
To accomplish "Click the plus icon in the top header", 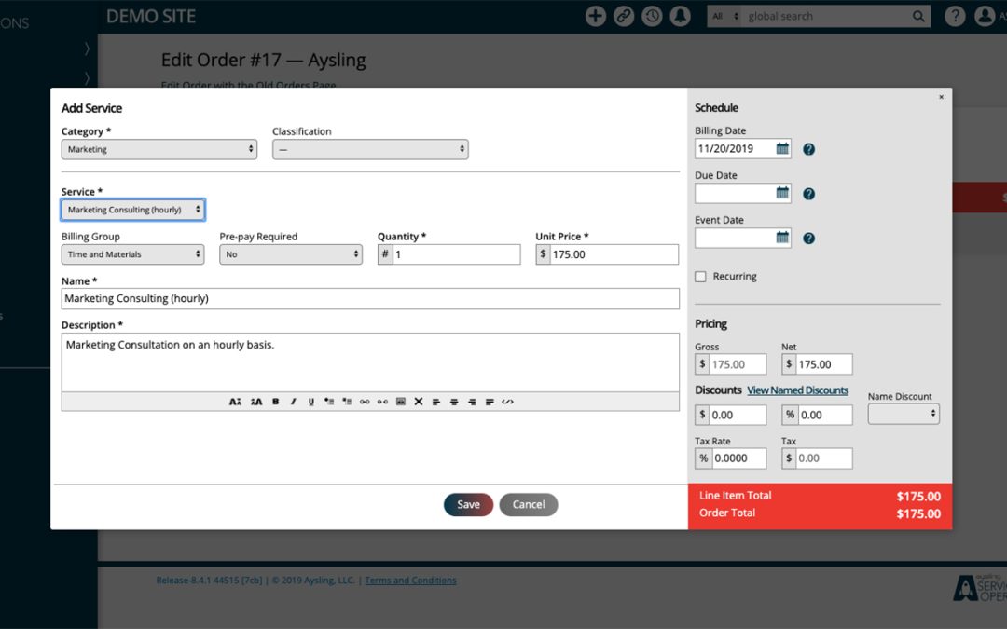I will 595,16.
